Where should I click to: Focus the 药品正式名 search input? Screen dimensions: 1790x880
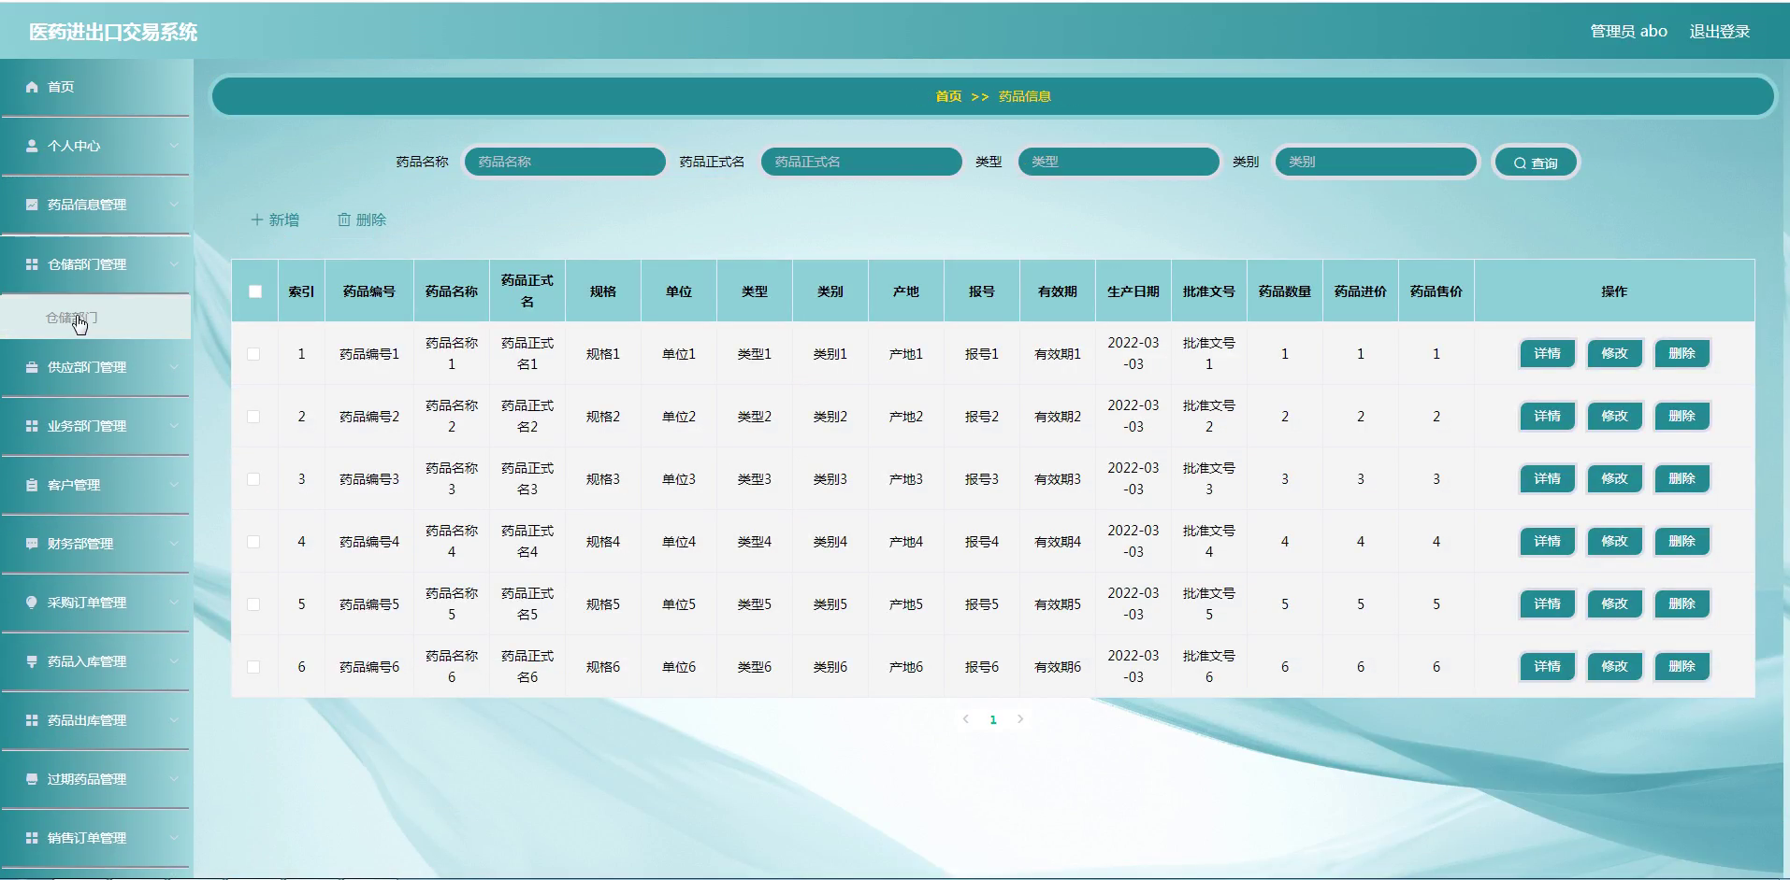tap(861, 162)
